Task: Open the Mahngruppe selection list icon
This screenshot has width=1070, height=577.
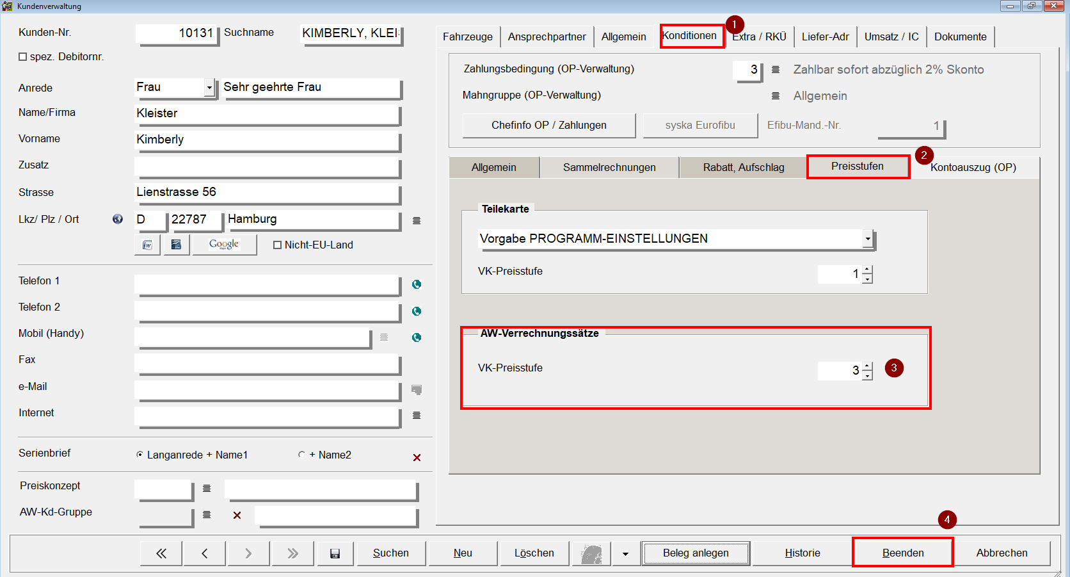Action: click(776, 96)
